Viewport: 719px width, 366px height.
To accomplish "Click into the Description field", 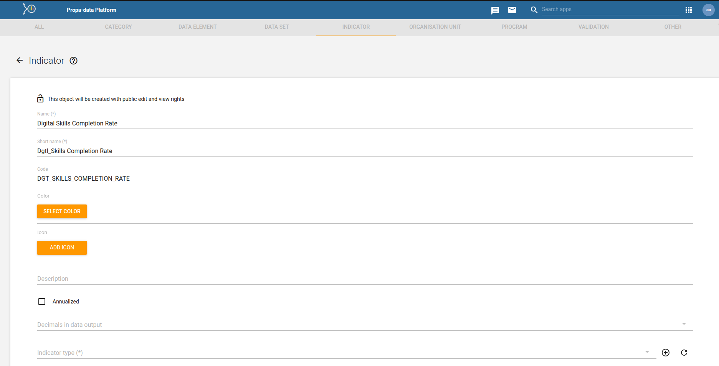I will (365, 279).
